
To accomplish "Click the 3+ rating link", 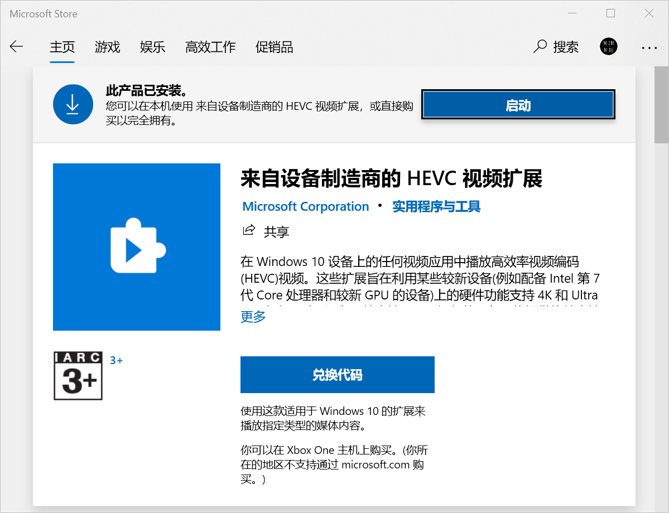I will [x=117, y=360].
